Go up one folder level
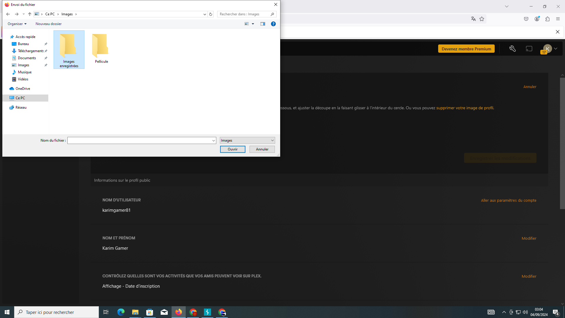The width and height of the screenshot is (565, 318). coord(30,14)
